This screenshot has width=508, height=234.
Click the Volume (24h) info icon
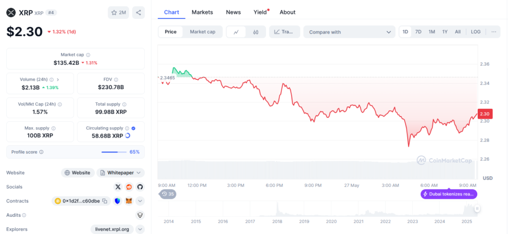coord(52,80)
